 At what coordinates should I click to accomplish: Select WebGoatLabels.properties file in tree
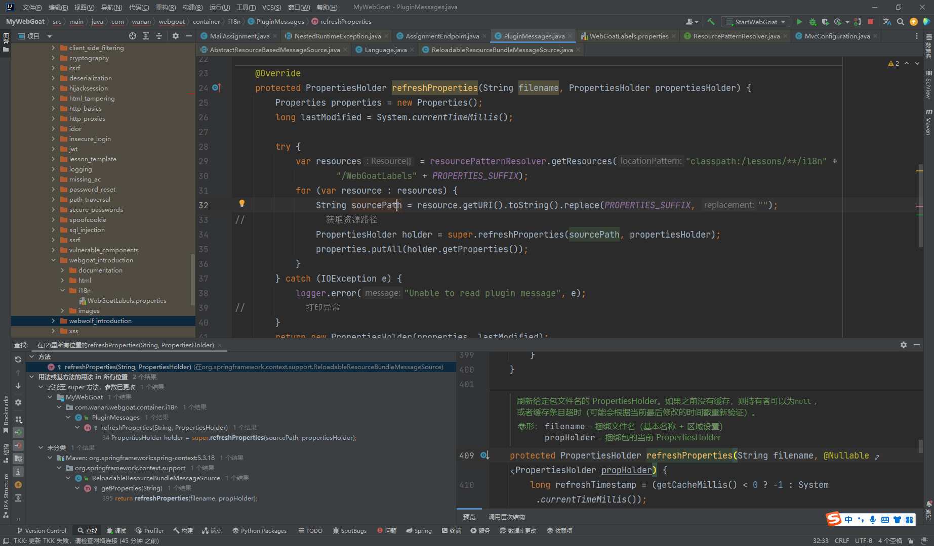coord(127,301)
